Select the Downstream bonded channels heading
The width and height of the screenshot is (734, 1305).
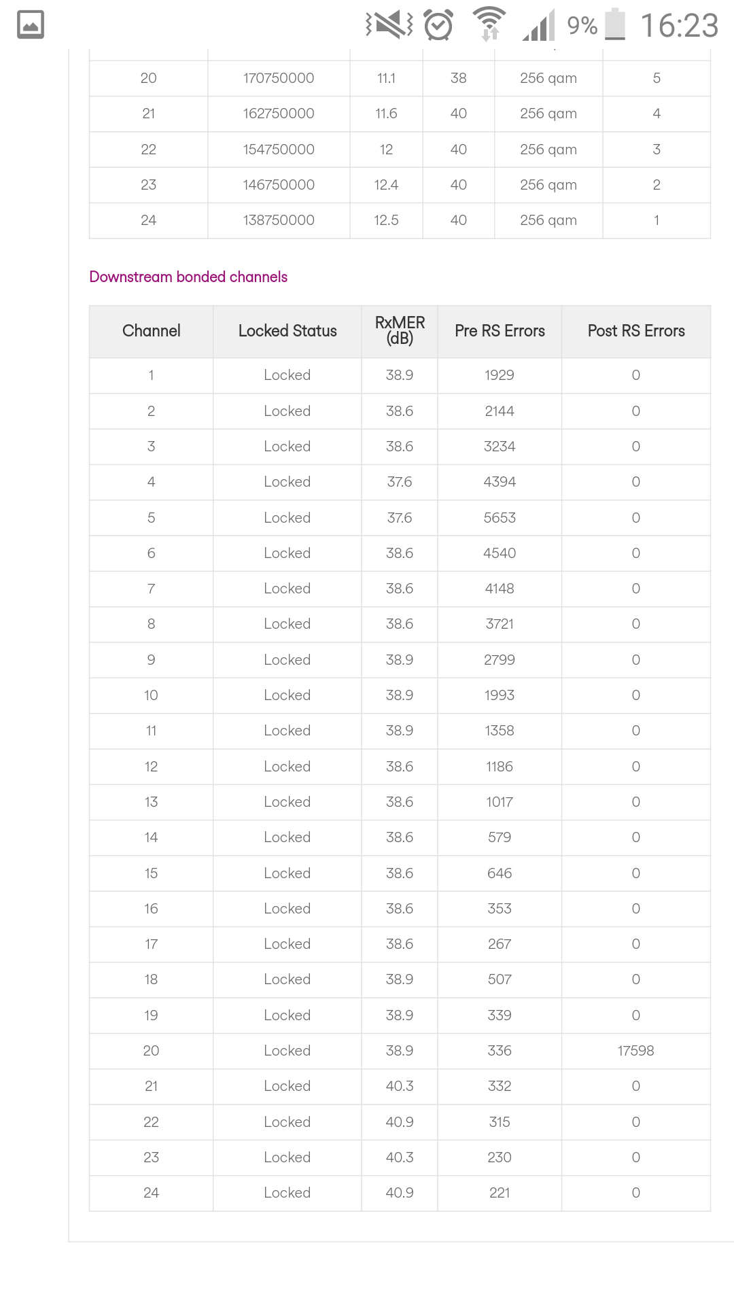tap(188, 277)
